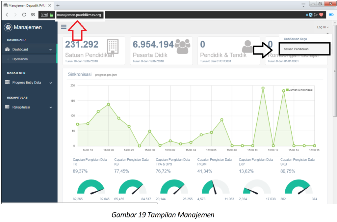
Task: Click the Peserta Didik stat card
Action: pyautogui.click(x=161, y=50)
